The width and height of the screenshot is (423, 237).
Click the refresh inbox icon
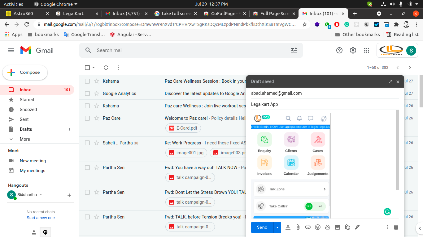(x=106, y=68)
